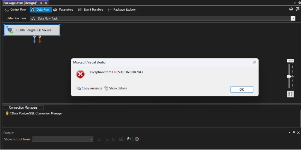Close the Microsoft Visual Studio error dialog
Viewport: 301px width, 150px height.
click(255, 62)
